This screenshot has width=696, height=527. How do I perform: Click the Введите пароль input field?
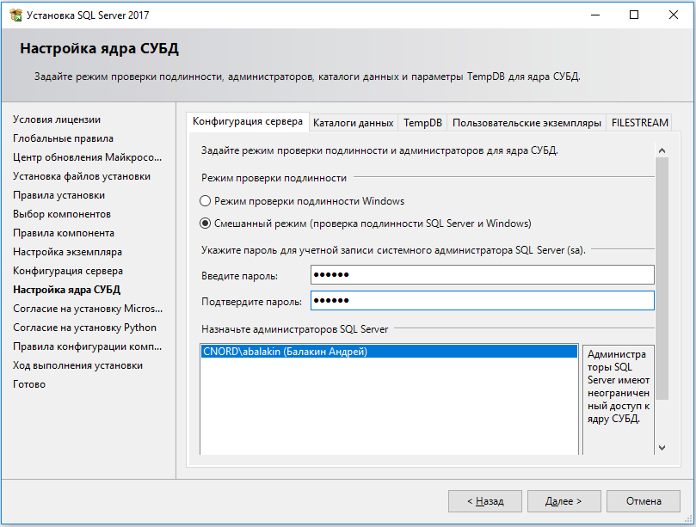click(482, 275)
